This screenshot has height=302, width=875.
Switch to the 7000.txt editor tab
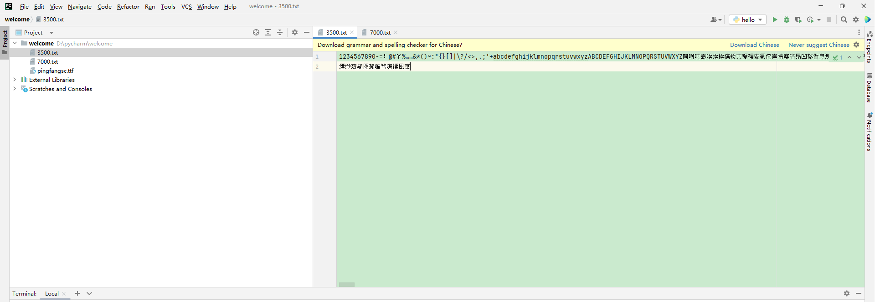tap(380, 32)
